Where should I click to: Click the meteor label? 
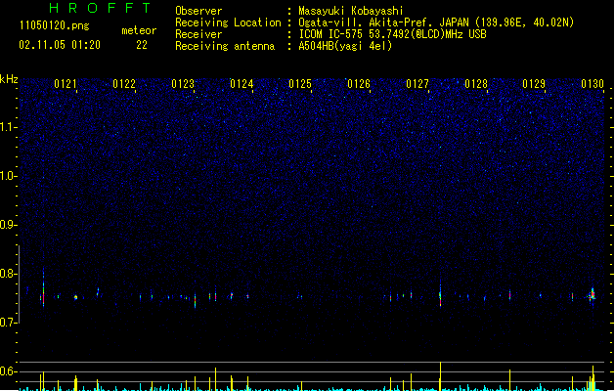pos(139,30)
